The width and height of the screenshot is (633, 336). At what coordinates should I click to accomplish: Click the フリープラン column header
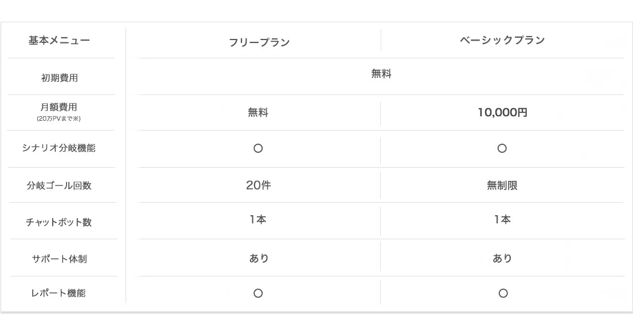[x=259, y=42]
